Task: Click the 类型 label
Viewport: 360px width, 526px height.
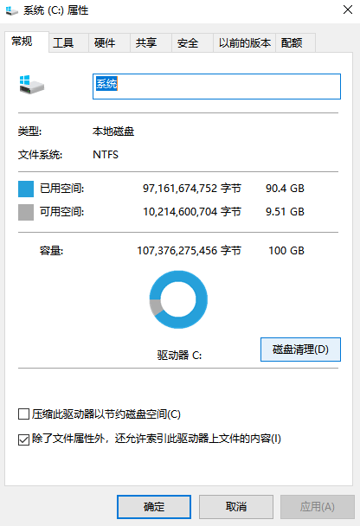Action: [29, 131]
